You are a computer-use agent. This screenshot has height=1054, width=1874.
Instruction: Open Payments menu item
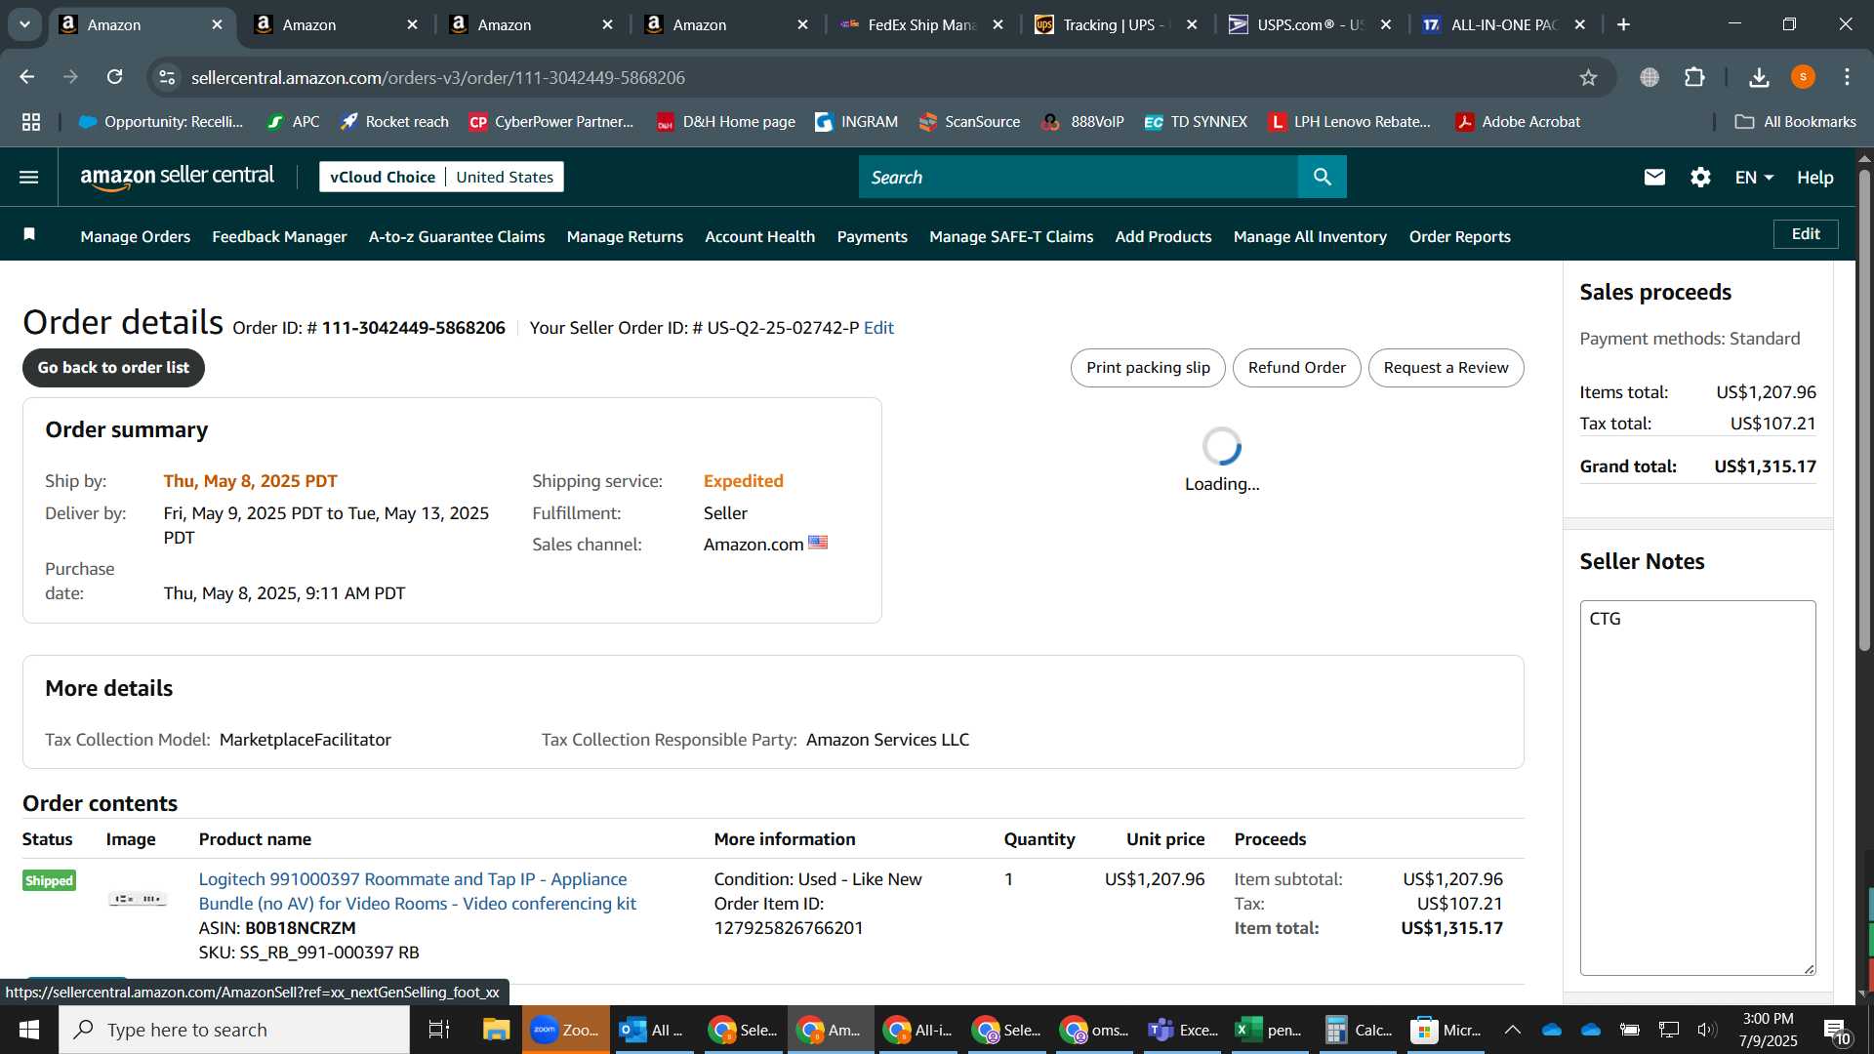point(872,236)
